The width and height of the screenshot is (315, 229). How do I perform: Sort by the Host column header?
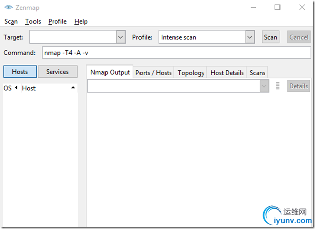[49, 88]
